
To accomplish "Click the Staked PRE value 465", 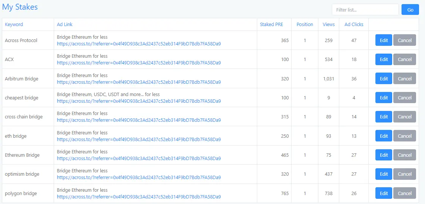I will (285, 155).
